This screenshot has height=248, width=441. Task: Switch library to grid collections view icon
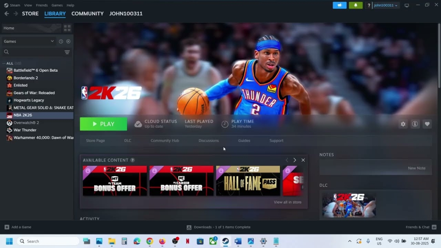[x=67, y=28]
